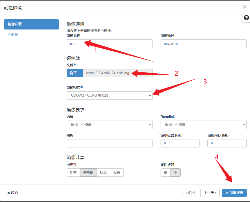The width and height of the screenshot is (250, 202).
Task: Click the 创建镜像 submit button
Action: click(x=234, y=193)
